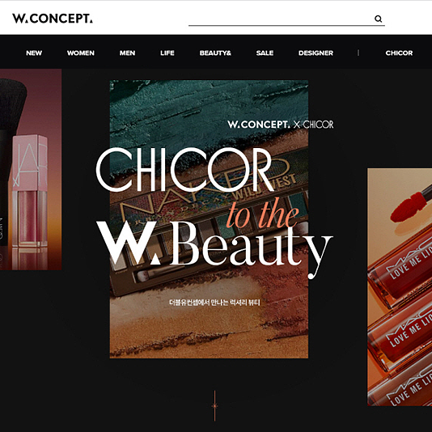
Task: Go to the LIFE category
Action: (x=167, y=53)
